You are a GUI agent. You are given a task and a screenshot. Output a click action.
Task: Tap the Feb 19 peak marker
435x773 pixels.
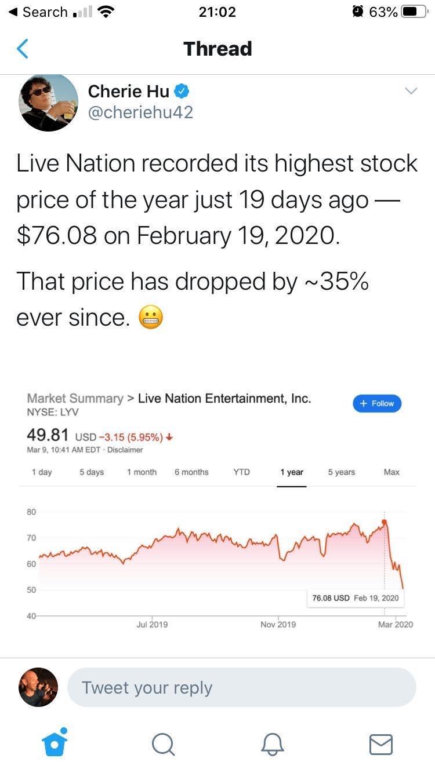click(x=384, y=522)
